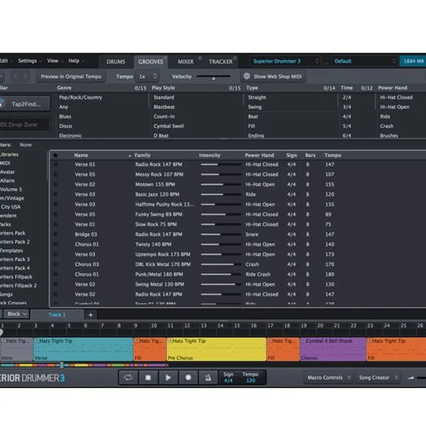Image resolution: width=426 pixels, height=426 pixels.
Task: Filter power hand by Hi-Hat Open
Action: coord(395,107)
